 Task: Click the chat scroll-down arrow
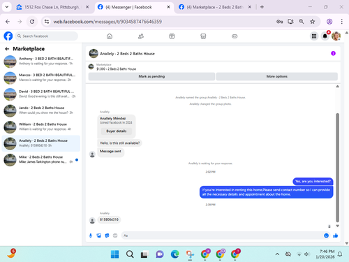coord(337,226)
